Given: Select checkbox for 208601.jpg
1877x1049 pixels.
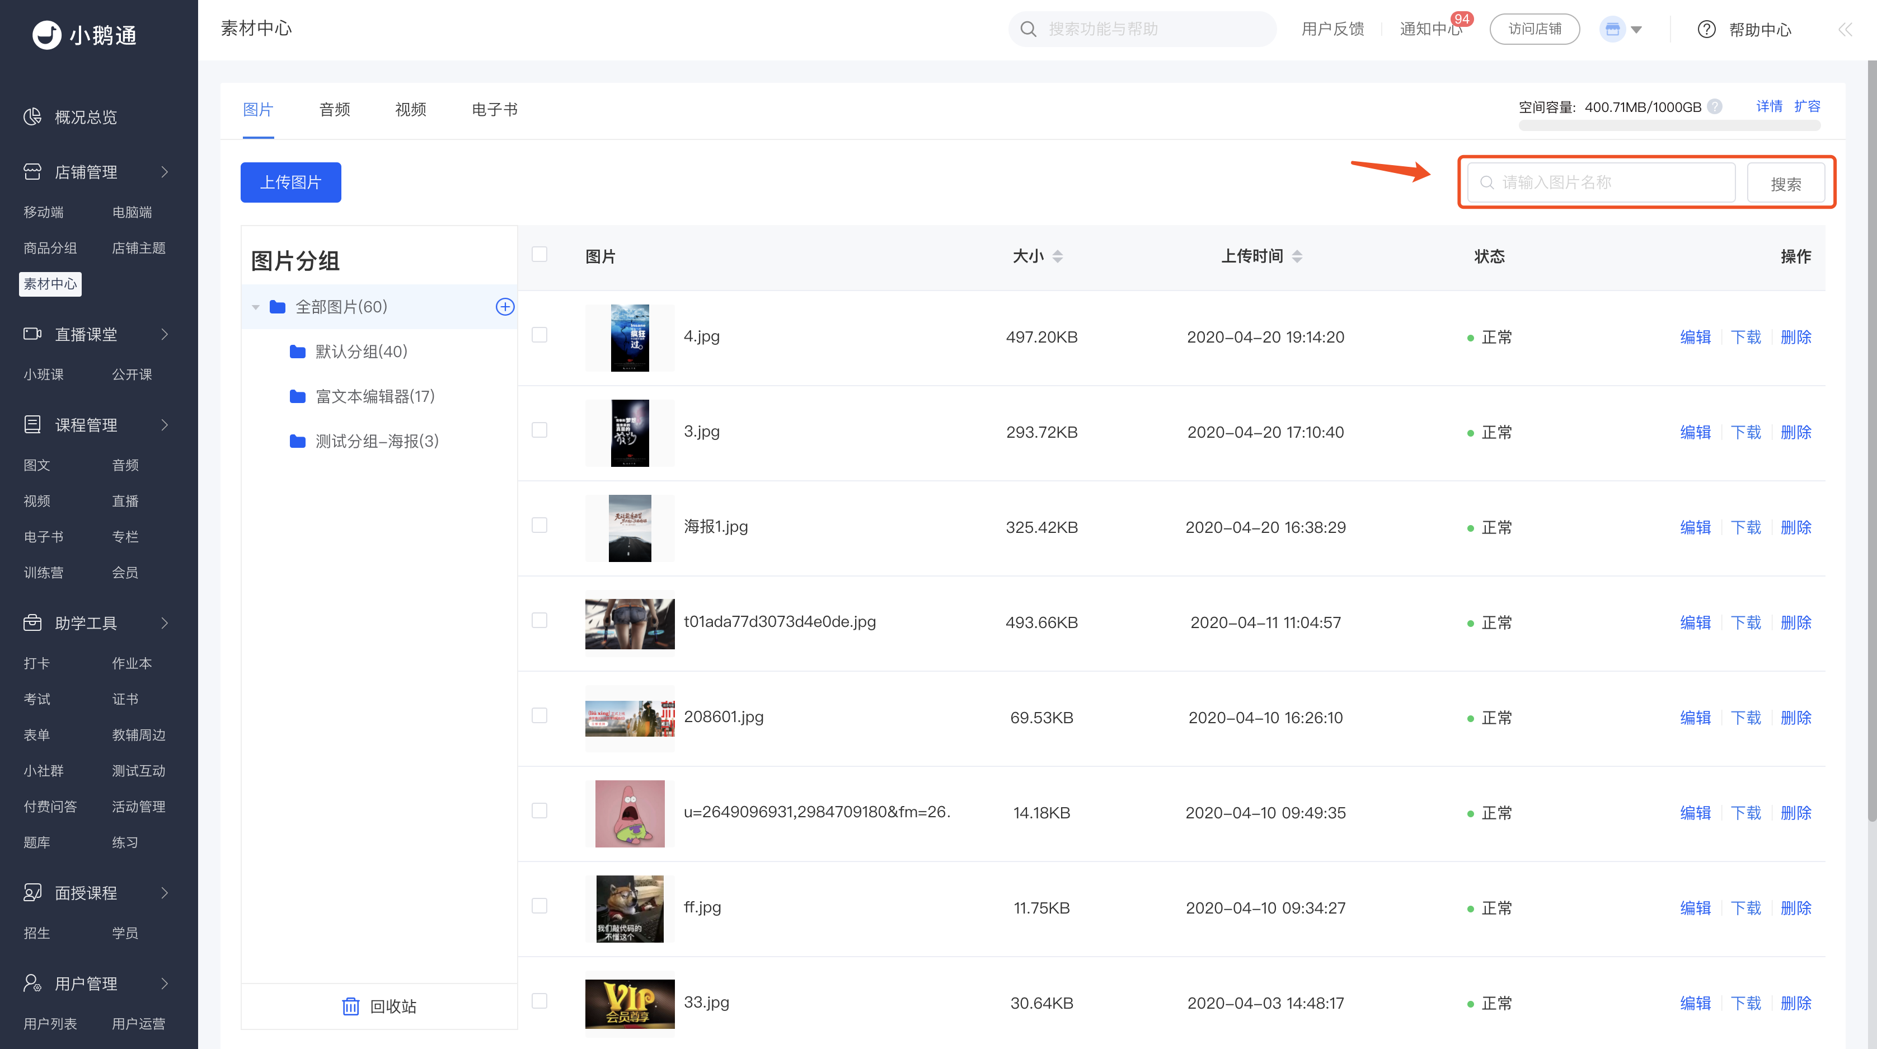Looking at the screenshot, I should 539,715.
